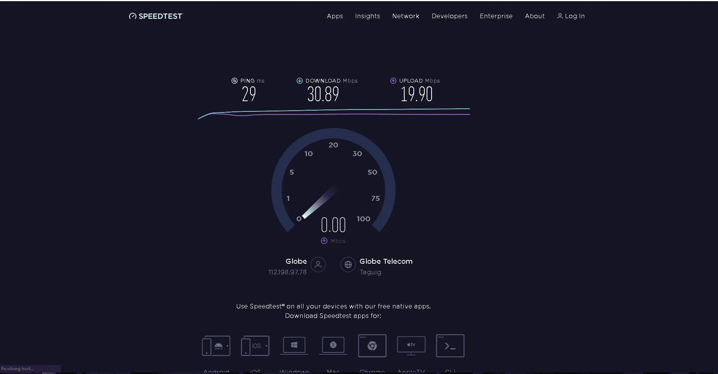The height and width of the screenshot is (374, 718).
Task: Open the Mac app download icon
Action: (x=333, y=346)
